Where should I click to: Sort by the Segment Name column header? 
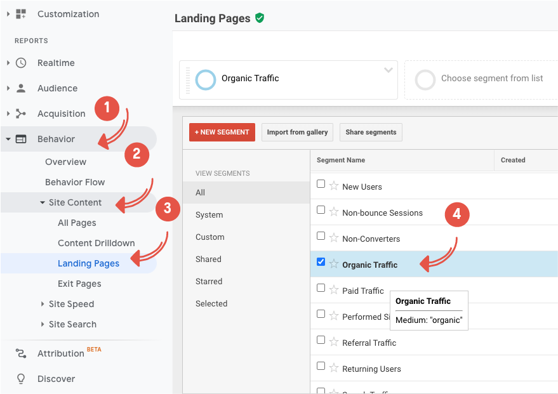pyautogui.click(x=341, y=160)
